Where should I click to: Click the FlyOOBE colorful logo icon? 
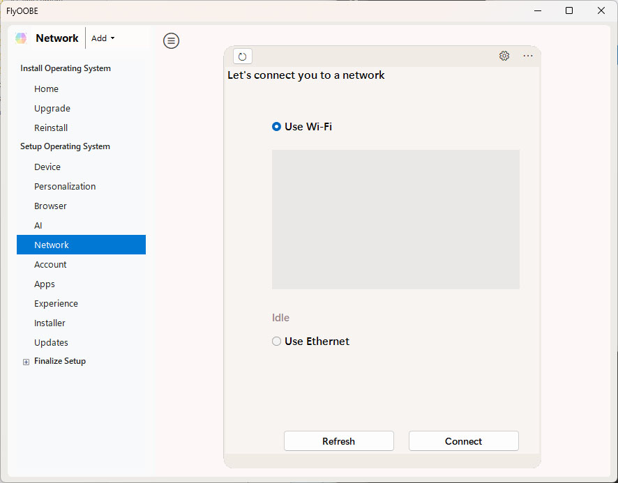(x=21, y=38)
